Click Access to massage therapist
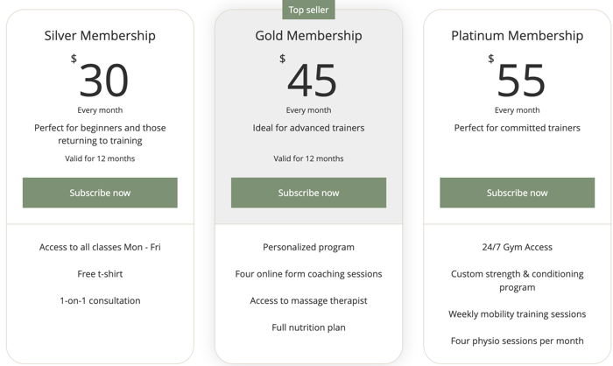This screenshot has width=613, height=366. tap(308, 300)
